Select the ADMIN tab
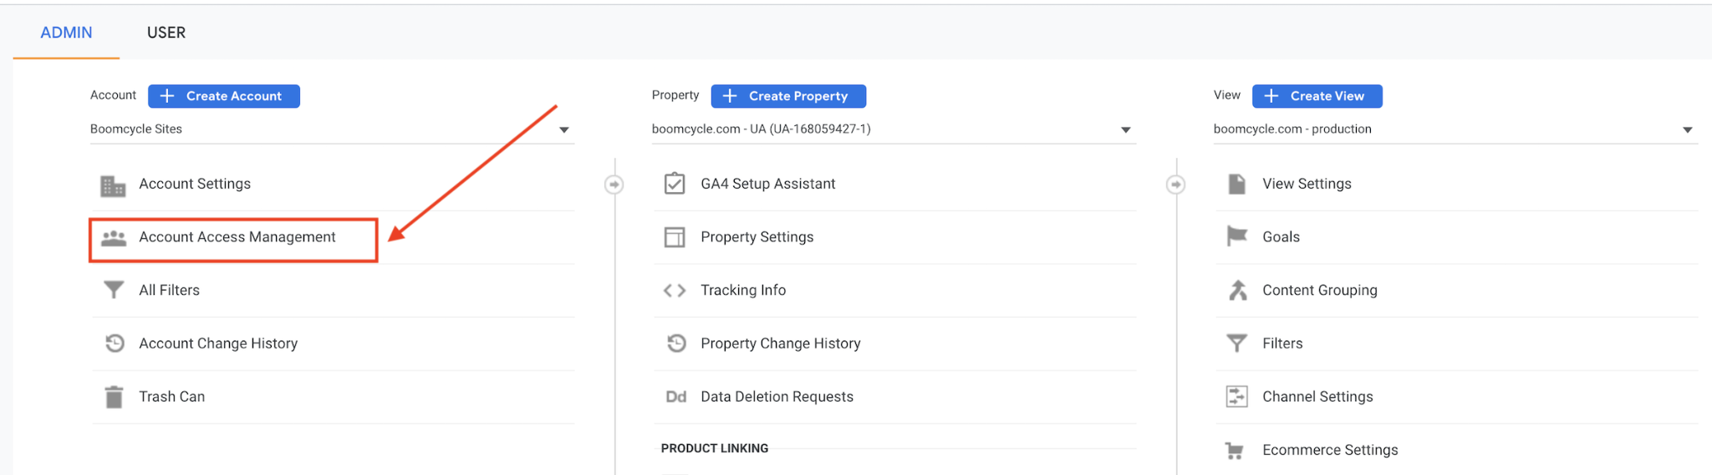This screenshot has height=475, width=1712. click(x=67, y=33)
